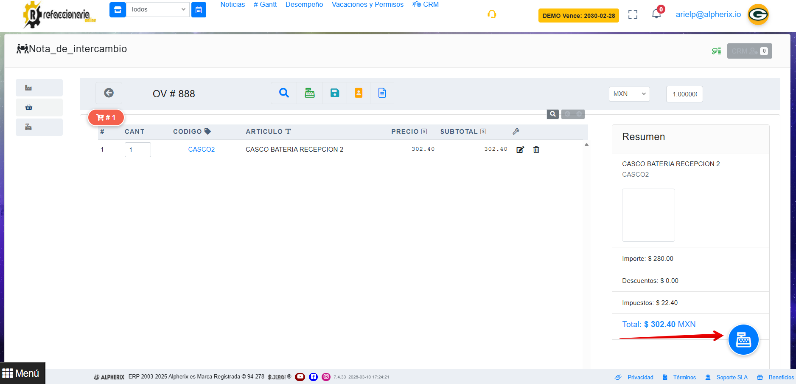Click the green cash register toolbar icon
This screenshot has height=384, width=796.
[x=310, y=93]
